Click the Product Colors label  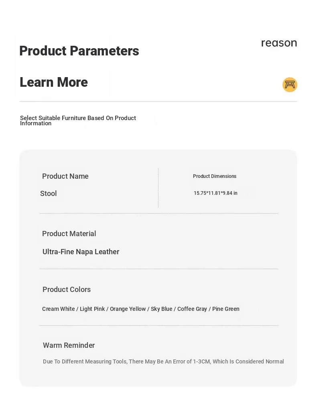coord(67,289)
